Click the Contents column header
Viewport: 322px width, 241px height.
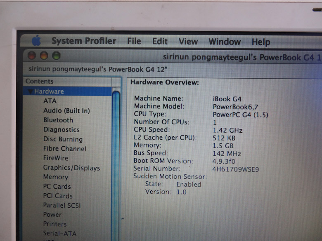(x=67, y=81)
